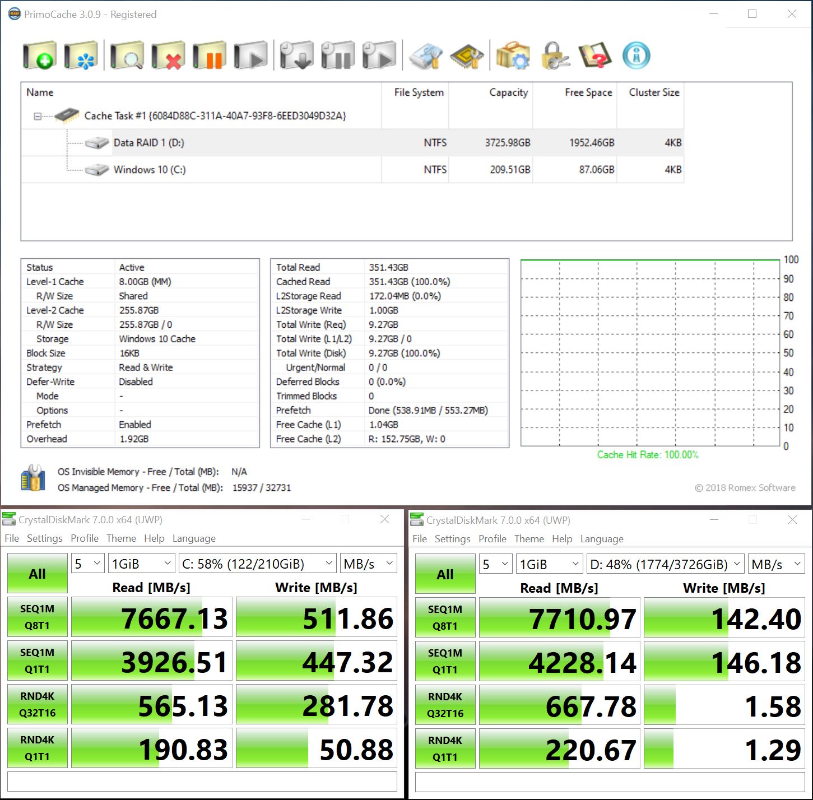The height and width of the screenshot is (800, 813).
Task: Select the Windows 10 (C:) volume row
Action: pyautogui.click(x=352, y=170)
